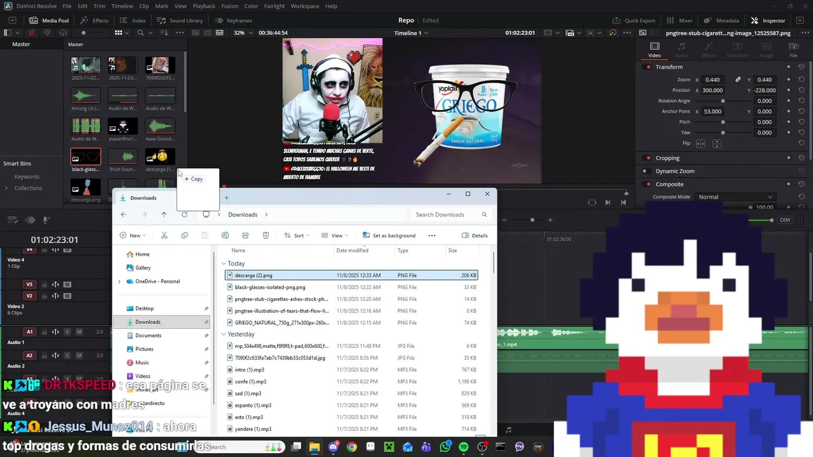The image size is (813, 457).
Task: Select Desktop in Explorer sidebar
Action: coord(144,308)
